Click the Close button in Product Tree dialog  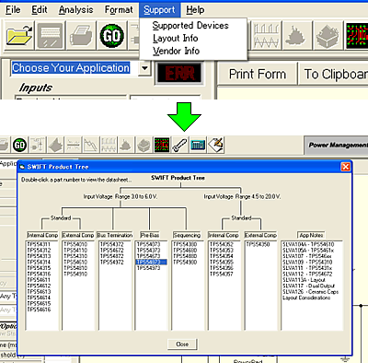[x=182, y=345]
